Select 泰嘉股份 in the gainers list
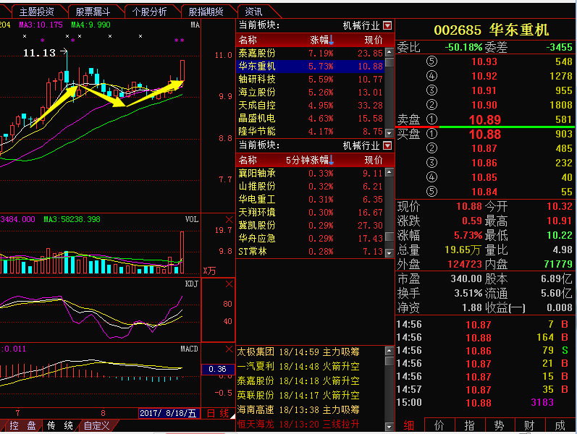The width and height of the screenshot is (577, 434). click(257, 53)
